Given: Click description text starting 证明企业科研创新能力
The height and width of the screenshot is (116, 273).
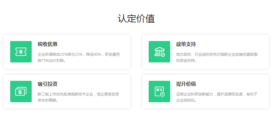Looking at the screenshot, I should pos(217,97).
